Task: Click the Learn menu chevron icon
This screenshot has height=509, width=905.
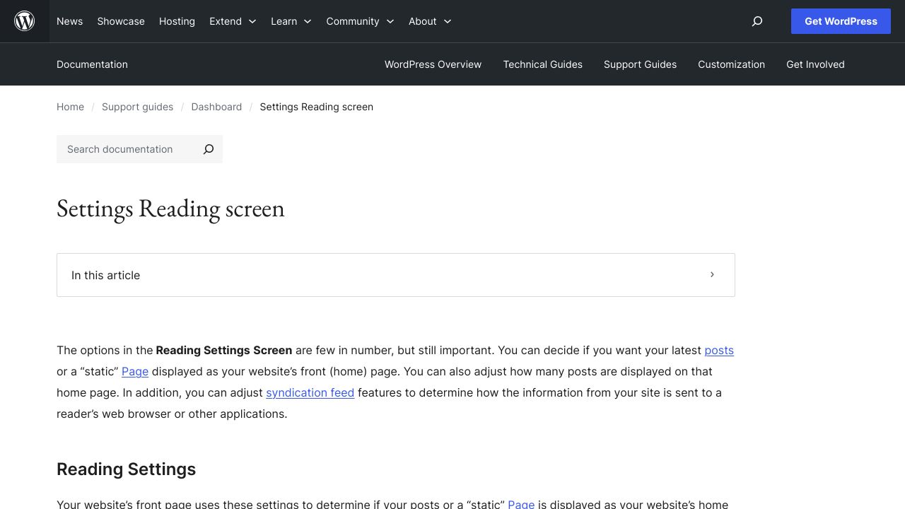Action: click(x=307, y=22)
